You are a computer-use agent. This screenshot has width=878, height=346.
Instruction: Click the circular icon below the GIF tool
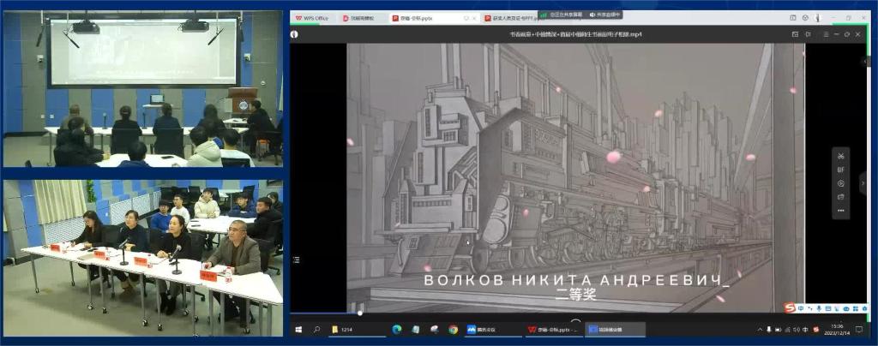coord(840,183)
